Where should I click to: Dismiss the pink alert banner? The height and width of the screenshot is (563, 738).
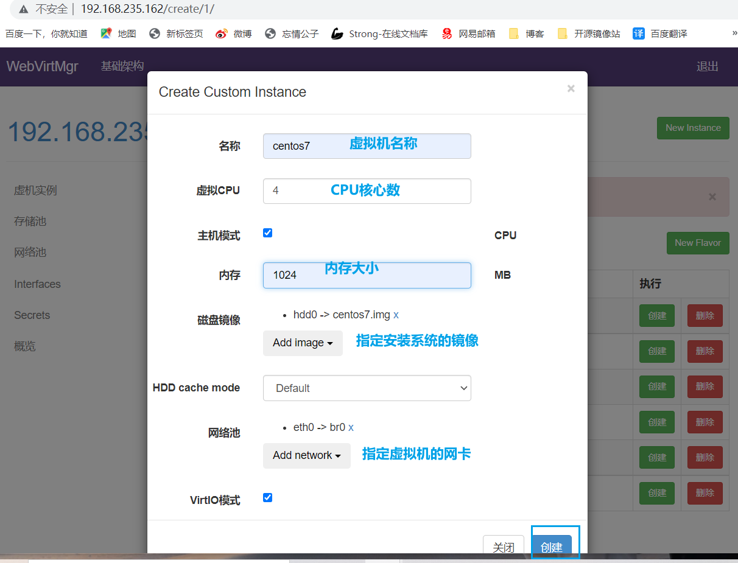coord(712,197)
